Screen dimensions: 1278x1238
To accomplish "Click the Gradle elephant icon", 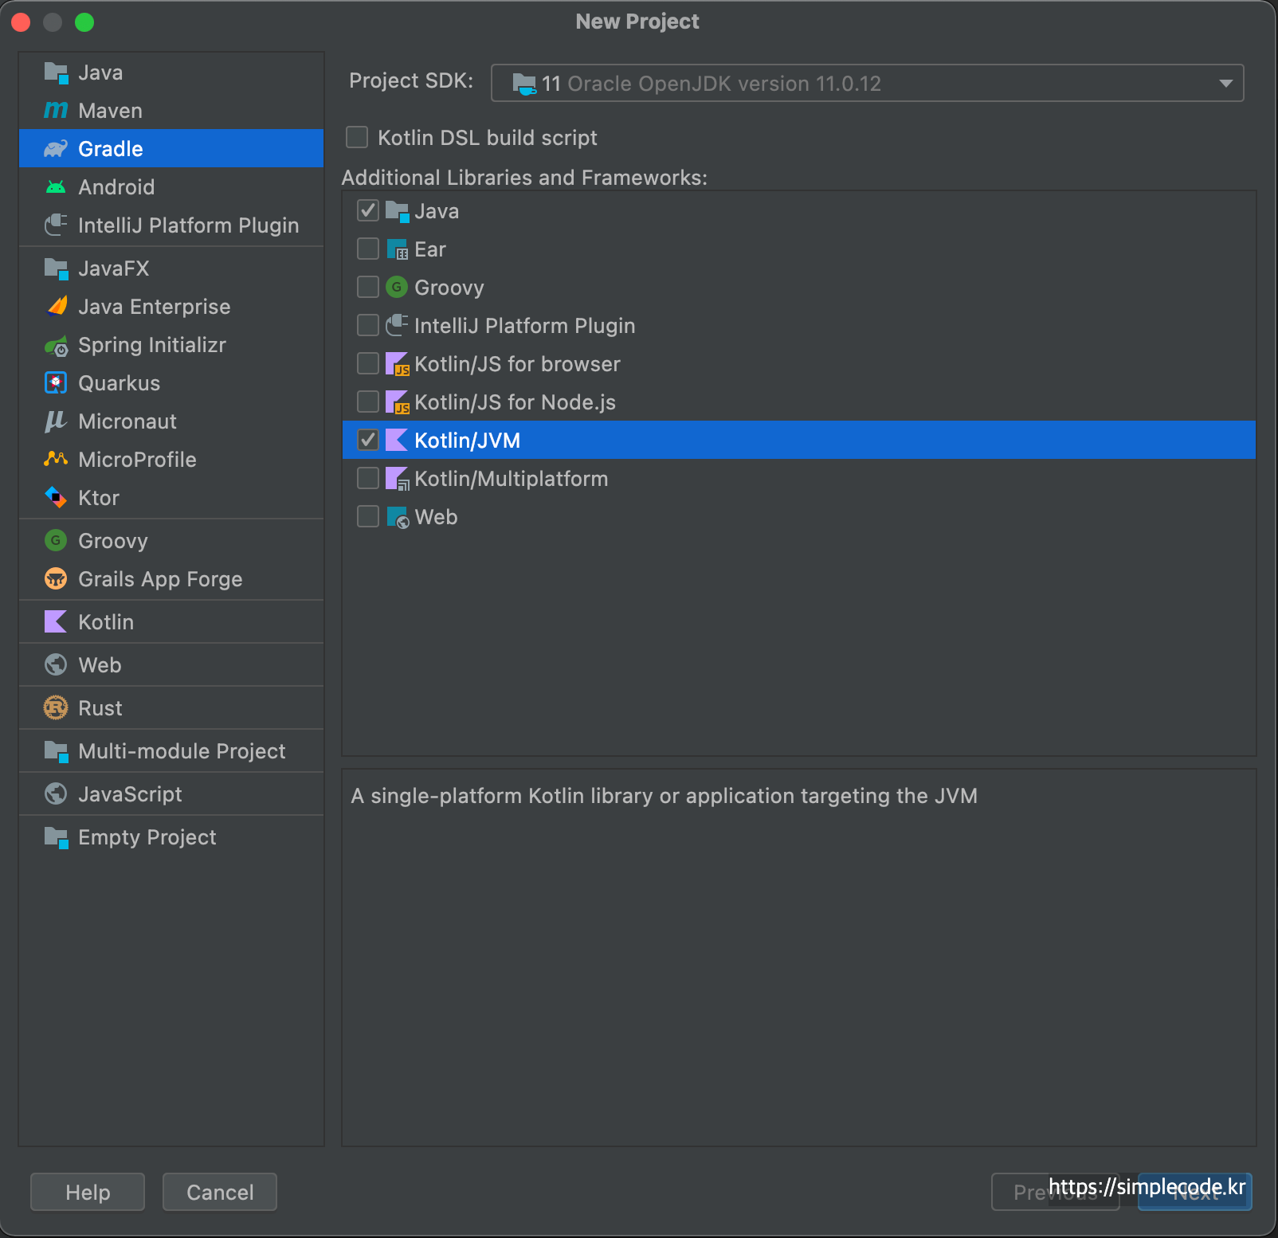I will pyautogui.click(x=56, y=149).
